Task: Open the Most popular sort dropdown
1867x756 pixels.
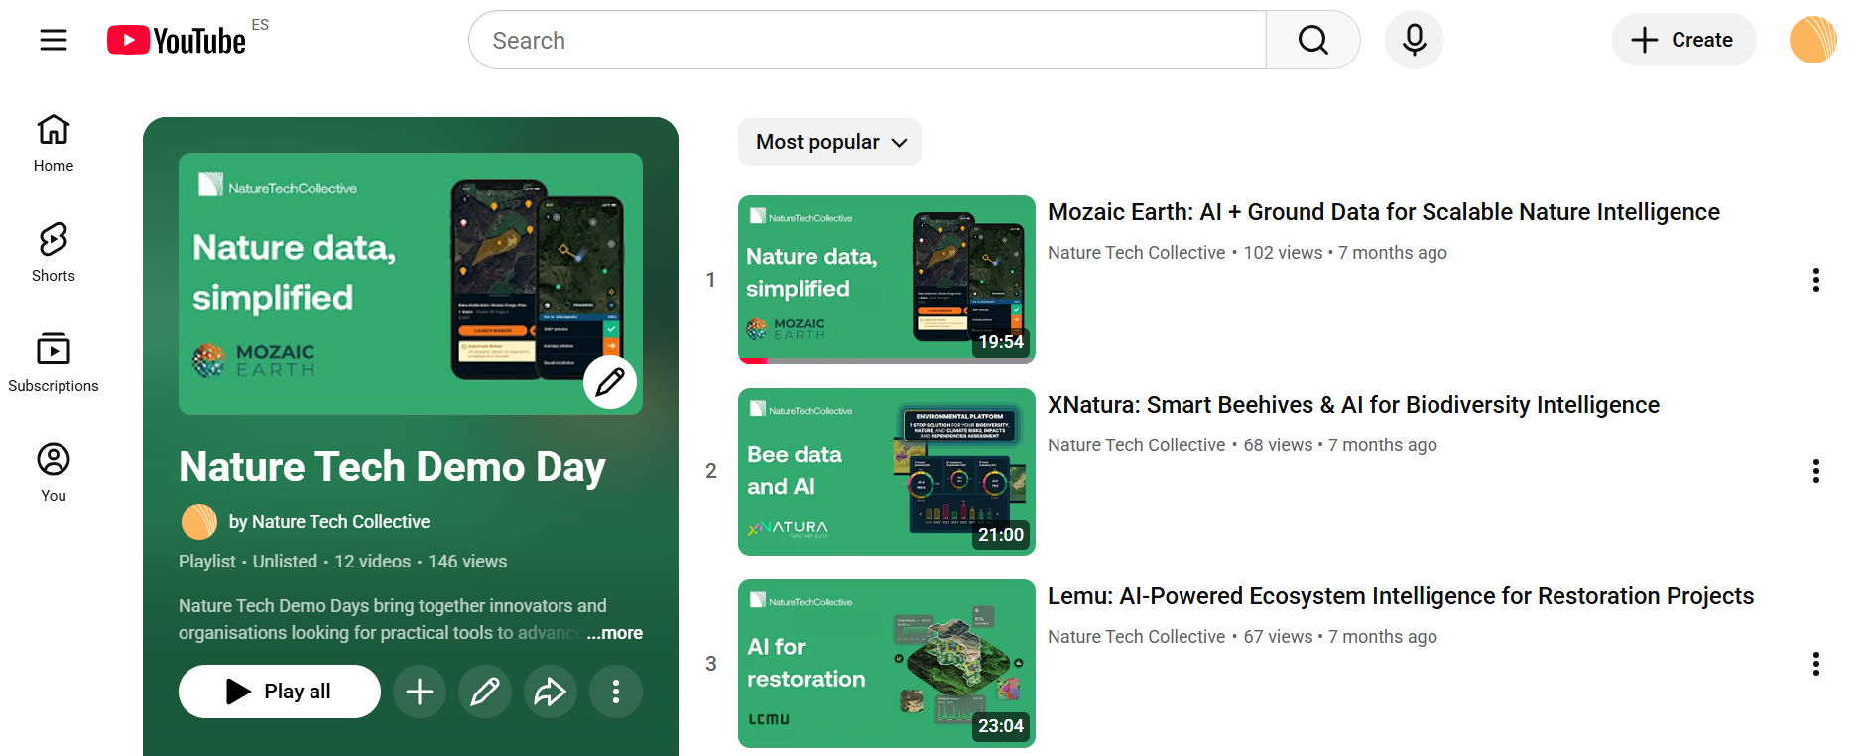Action: tap(829, 142)
